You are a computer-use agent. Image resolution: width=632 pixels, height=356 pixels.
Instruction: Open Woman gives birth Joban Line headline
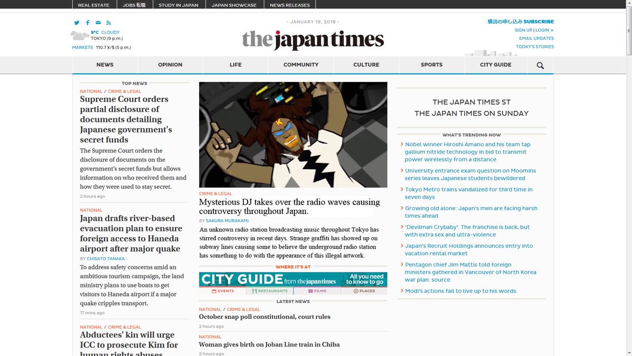[269, 345]
